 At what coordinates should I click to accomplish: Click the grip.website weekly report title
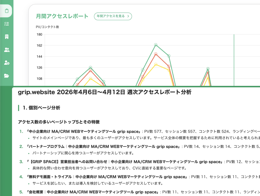click(105, 92)
